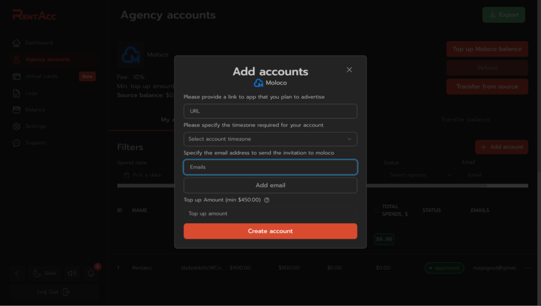The image size is (541, 306).
Task: Open the row options three-dot menu
Action: (528, 268)
